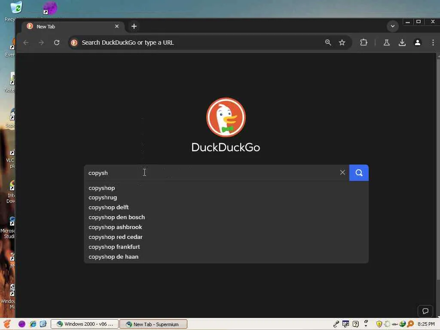Close the New Tab tab
This screenshot has height=330, width=440.
point(117,26)
